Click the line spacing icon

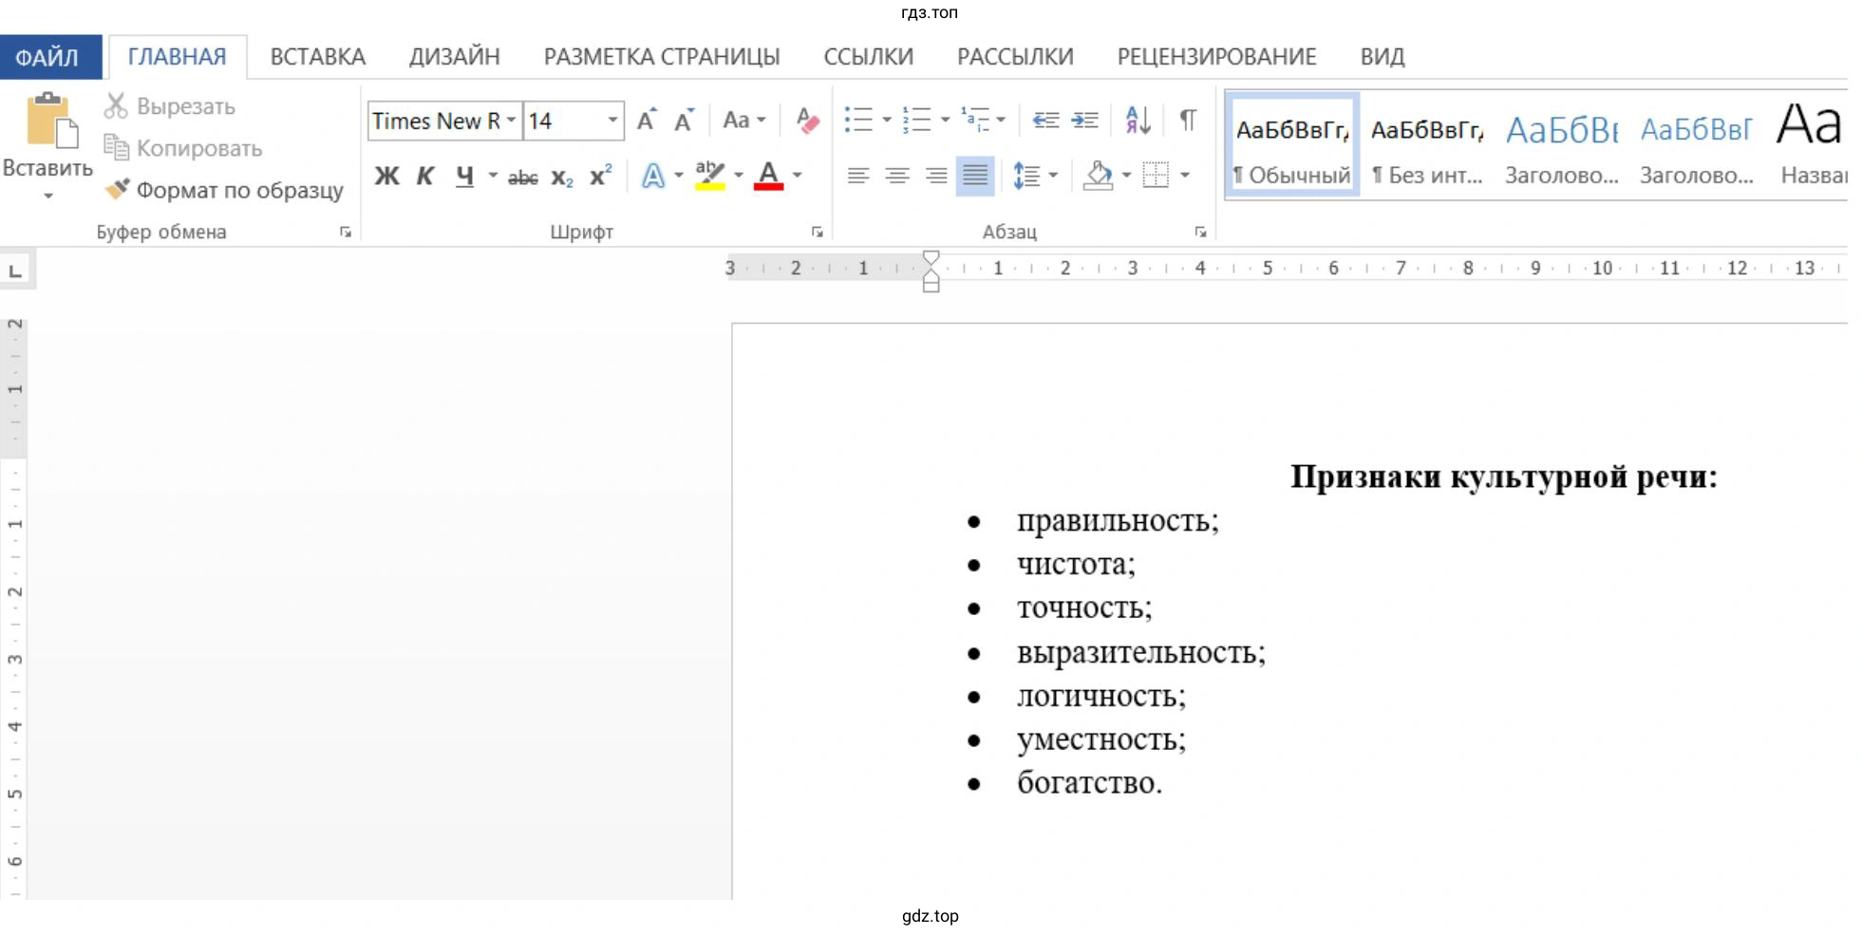[1026, 176]
